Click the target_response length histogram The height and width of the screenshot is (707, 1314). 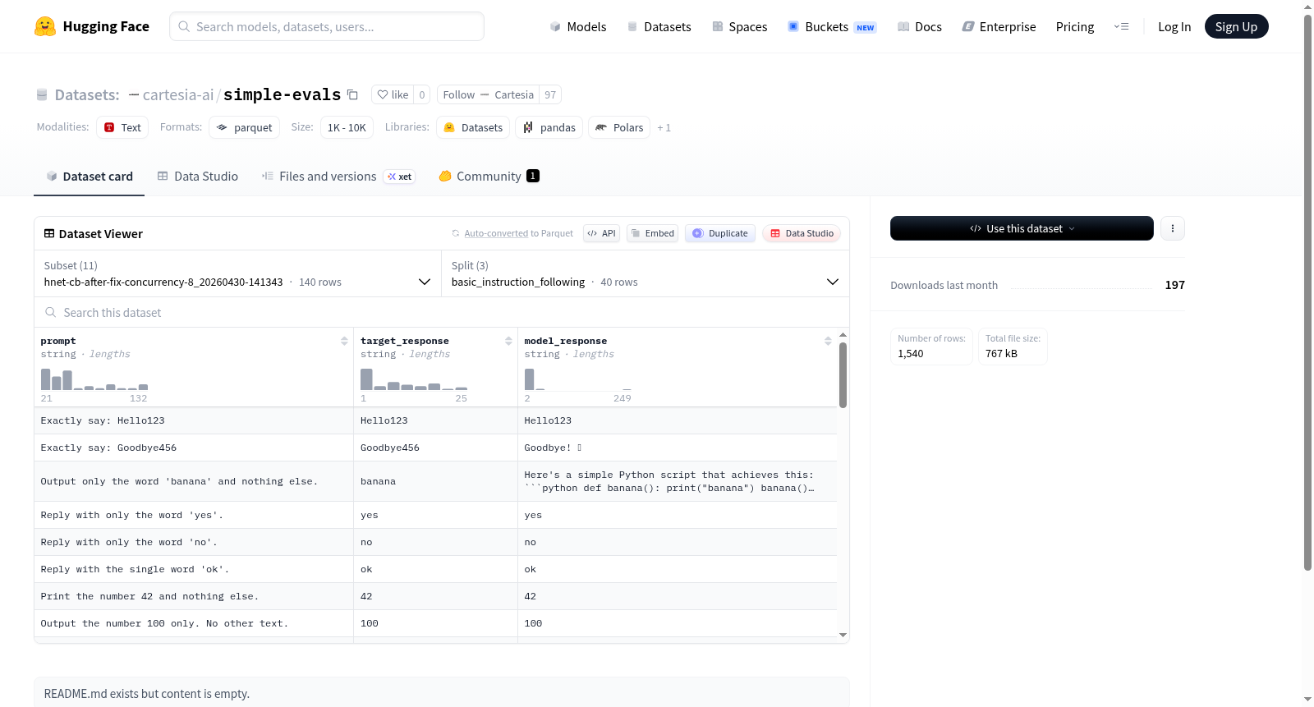coord(414,379)
